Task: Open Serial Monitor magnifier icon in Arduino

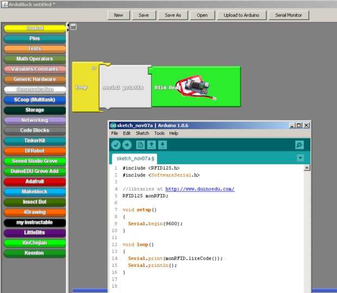Action: pos(299,145)
